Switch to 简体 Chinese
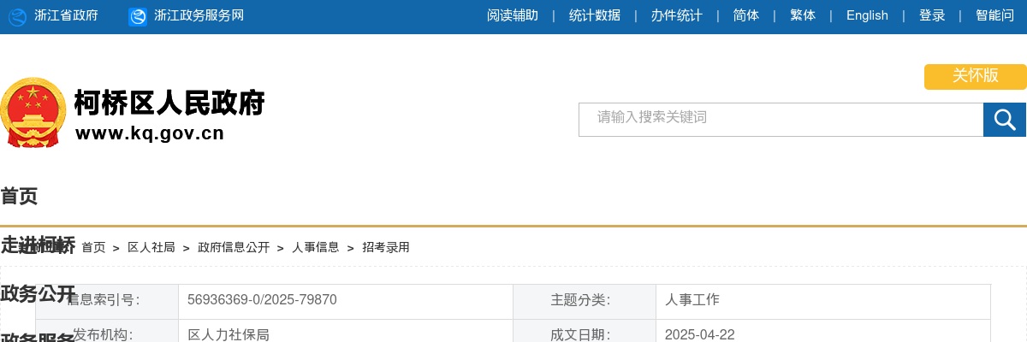 [x=746, y=15]
